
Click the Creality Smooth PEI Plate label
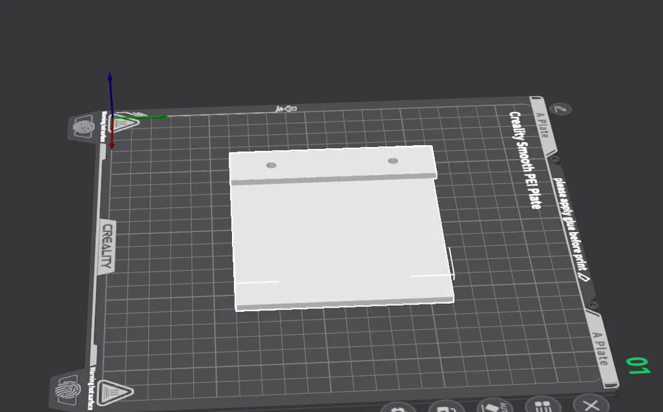point(525,160)
